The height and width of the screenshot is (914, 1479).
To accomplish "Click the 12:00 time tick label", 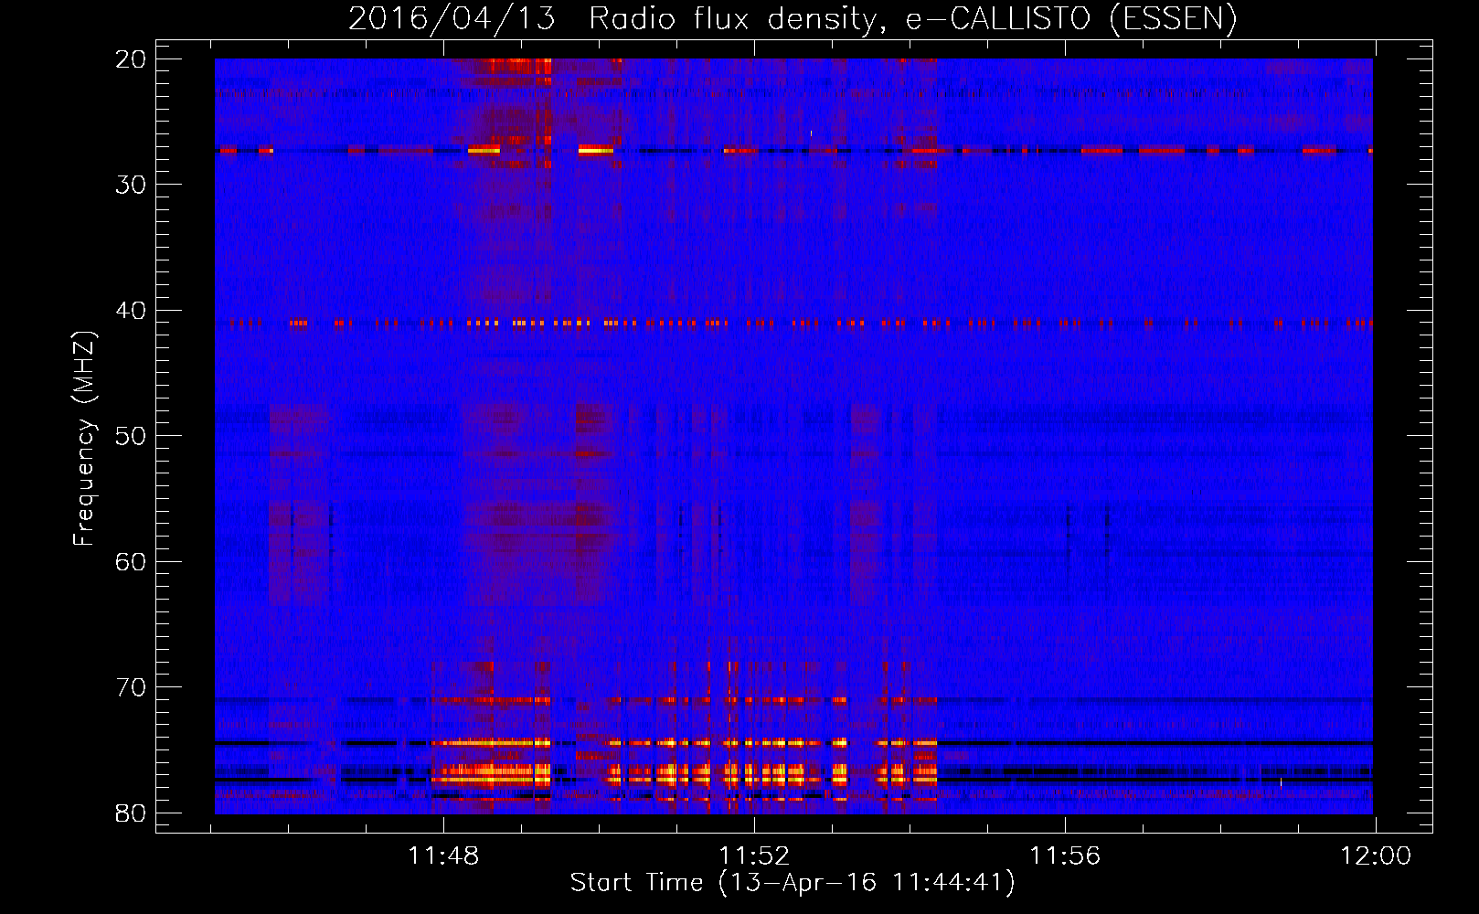I will coord(1376,856).
